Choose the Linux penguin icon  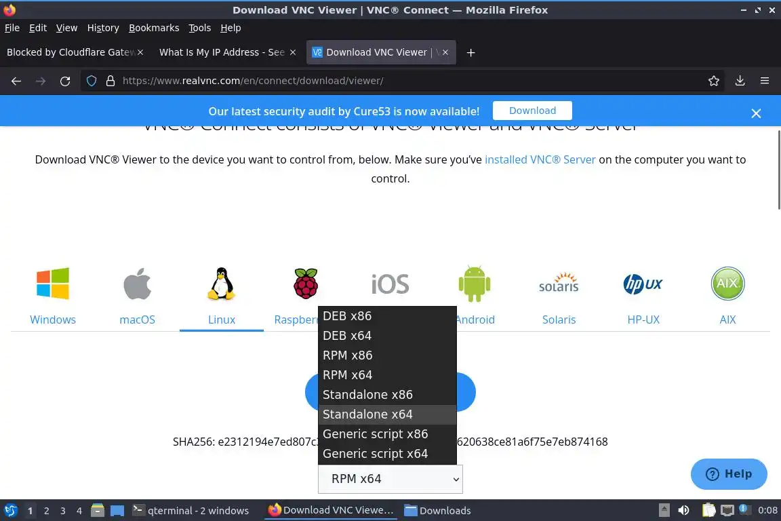[x=221, y=283]
